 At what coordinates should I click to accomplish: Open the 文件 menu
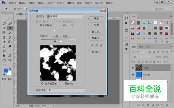pyautogui.click(x=12, y=3)
